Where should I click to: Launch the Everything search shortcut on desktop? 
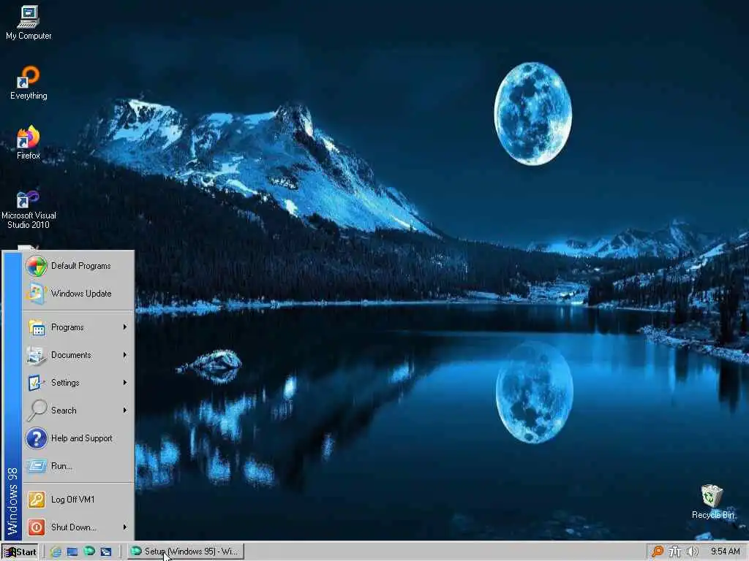coord(29,83)
